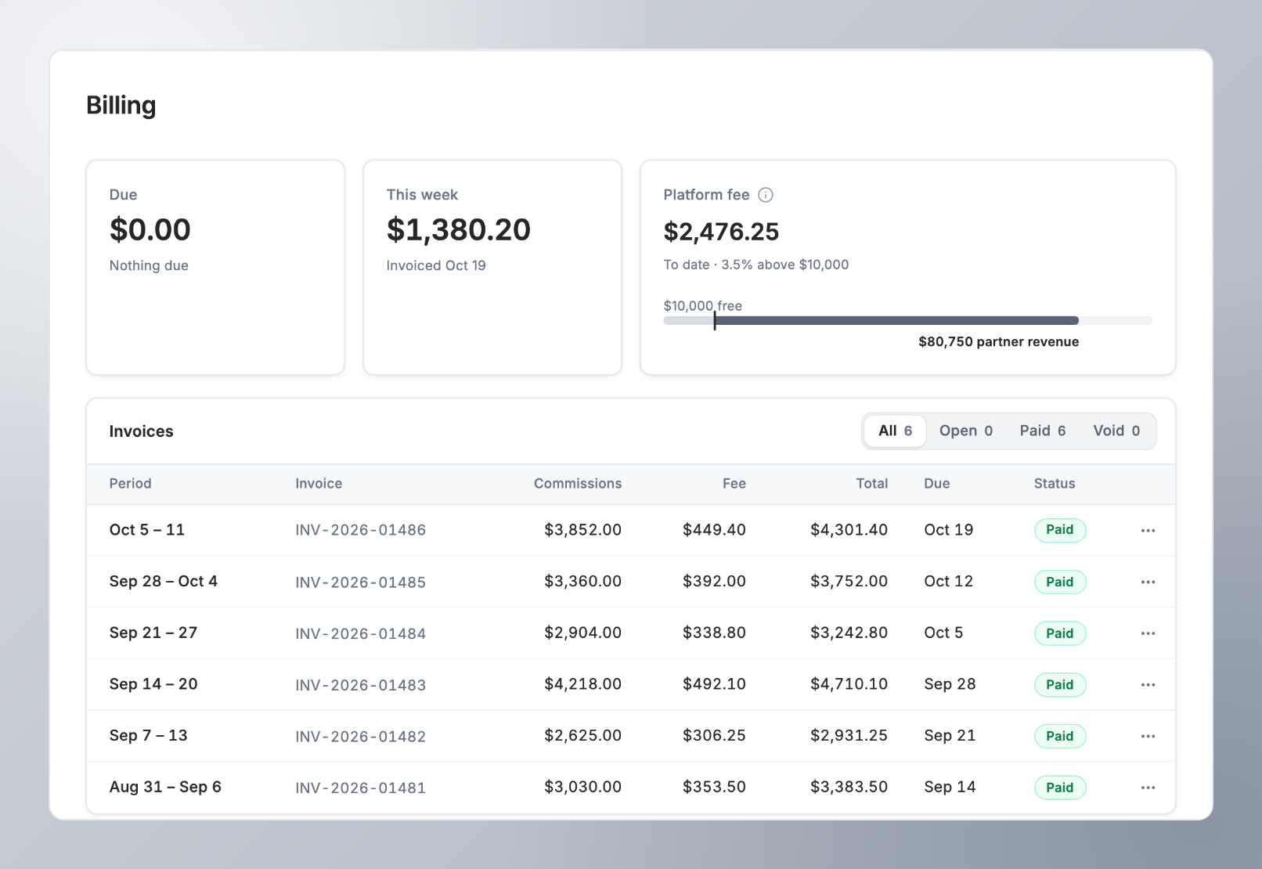Image resolution: width=1262 pixels, height=869 pixels.
Task: Open invoice link INV-2026-01483
Action: click(361, 685)
